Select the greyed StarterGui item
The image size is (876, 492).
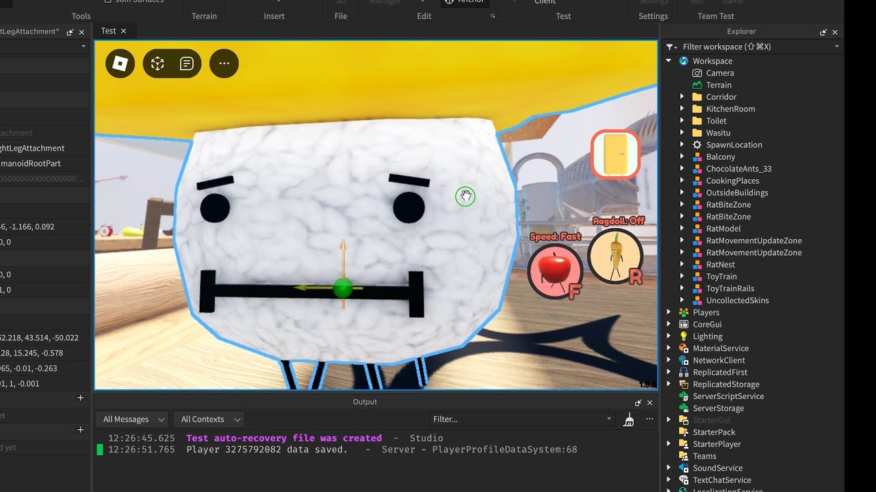711,420
